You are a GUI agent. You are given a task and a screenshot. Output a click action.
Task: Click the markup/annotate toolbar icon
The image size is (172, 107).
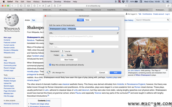(49, 6)
